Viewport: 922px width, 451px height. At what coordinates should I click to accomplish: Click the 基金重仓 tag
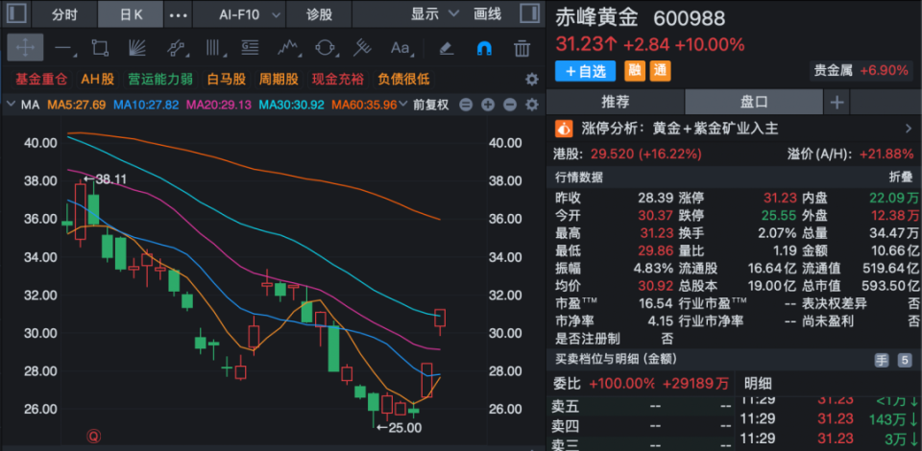coord(41,80)
